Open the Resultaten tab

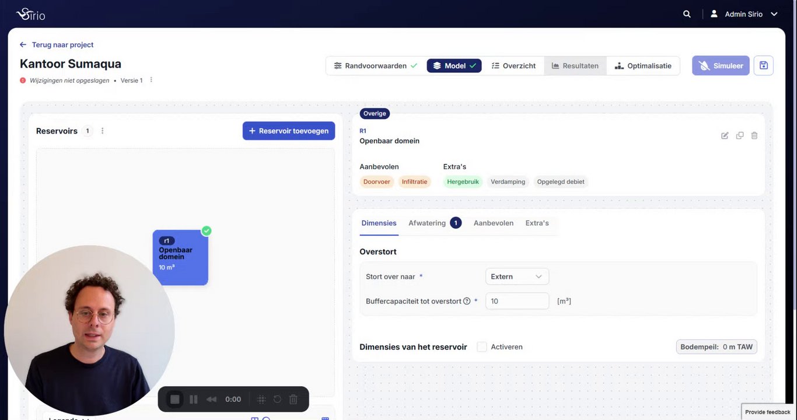575,66
